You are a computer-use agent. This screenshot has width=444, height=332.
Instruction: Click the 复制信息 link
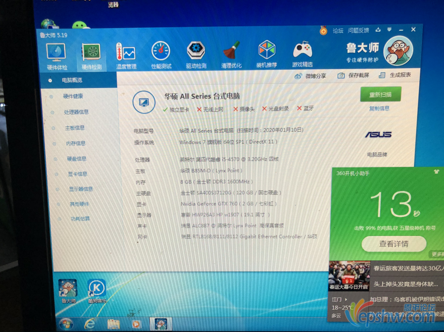coord(379,108)
